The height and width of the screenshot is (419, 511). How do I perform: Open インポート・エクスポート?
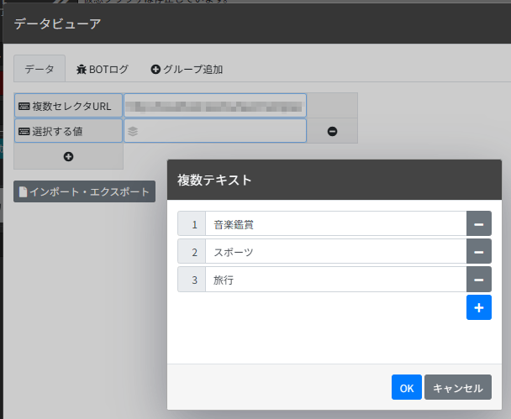click(84, 191)
